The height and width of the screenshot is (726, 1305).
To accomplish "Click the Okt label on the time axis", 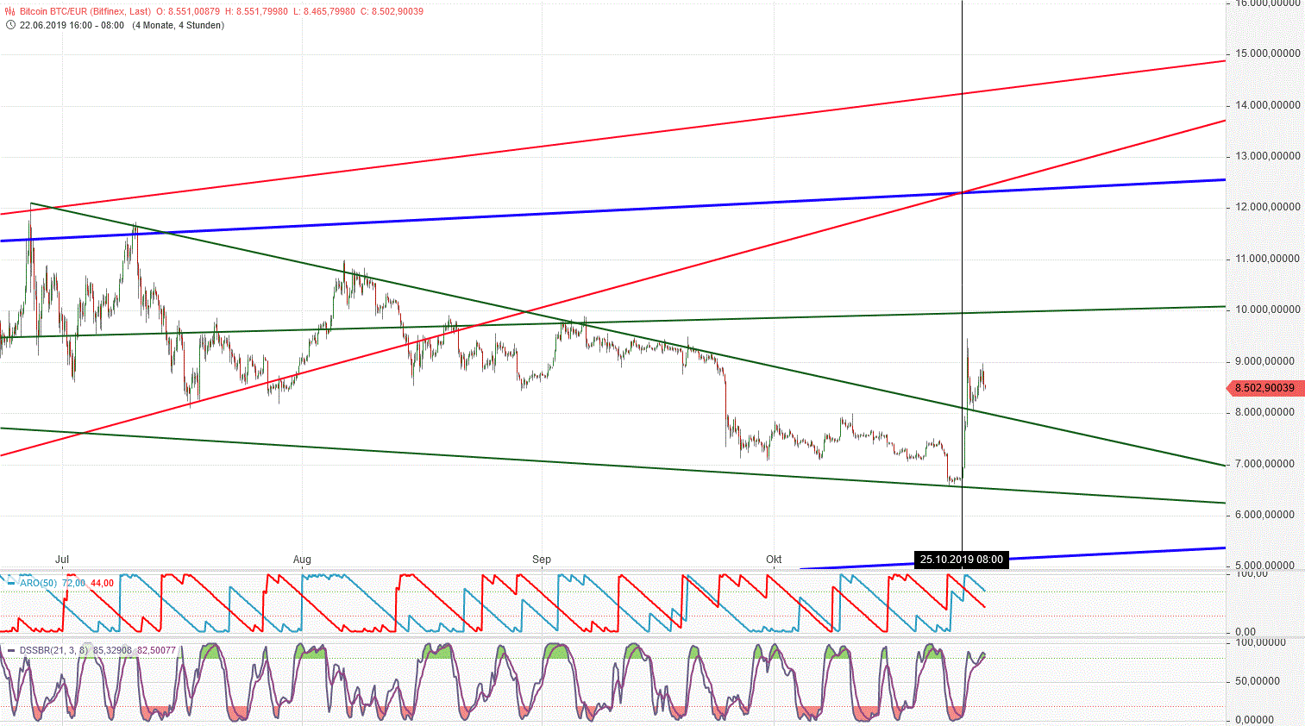I will [x=774, y=560].
